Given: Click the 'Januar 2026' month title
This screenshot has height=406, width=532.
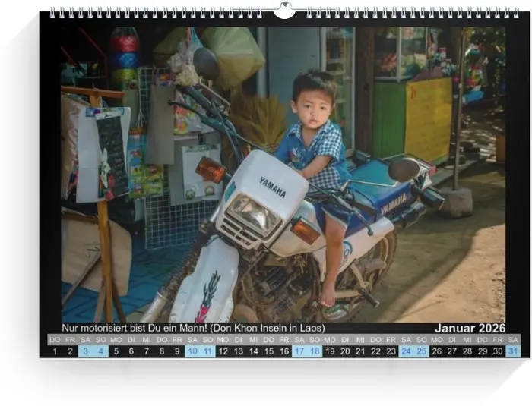Looking at the screenshot, I should [470, 328].
